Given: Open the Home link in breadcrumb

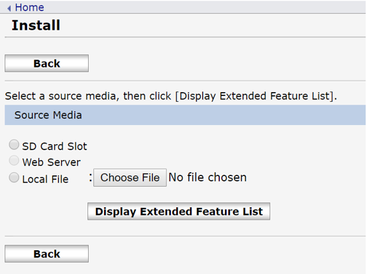Looking at the screenshot, I should pyautogui.click(x=30, y=7).
